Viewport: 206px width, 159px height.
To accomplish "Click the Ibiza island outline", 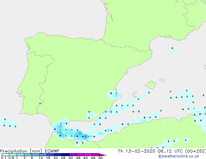I will click(135, 93).
